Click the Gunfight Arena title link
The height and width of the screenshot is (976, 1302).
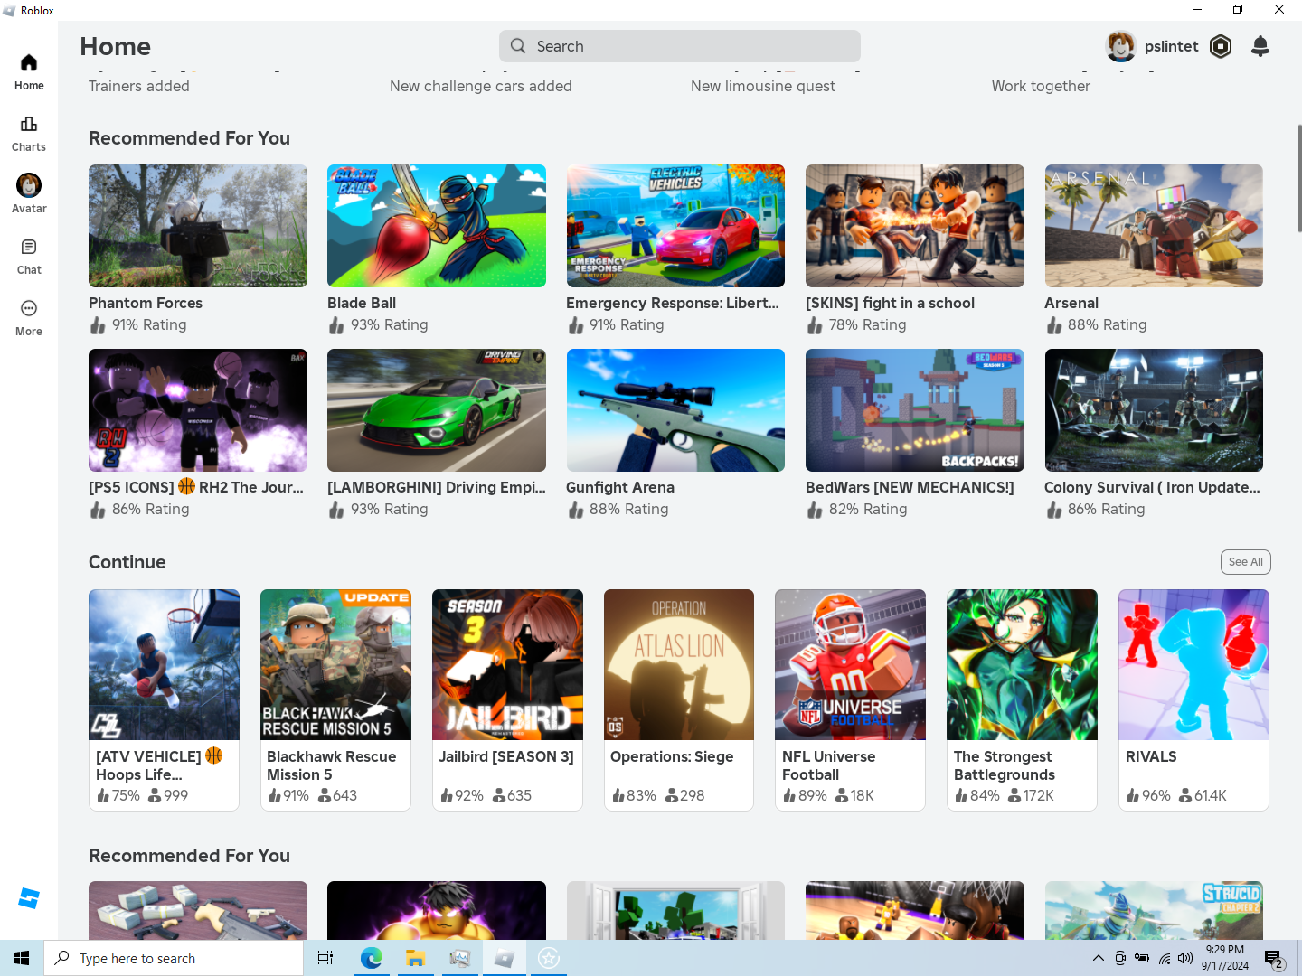pyautogui.click(x=620, y=487)
